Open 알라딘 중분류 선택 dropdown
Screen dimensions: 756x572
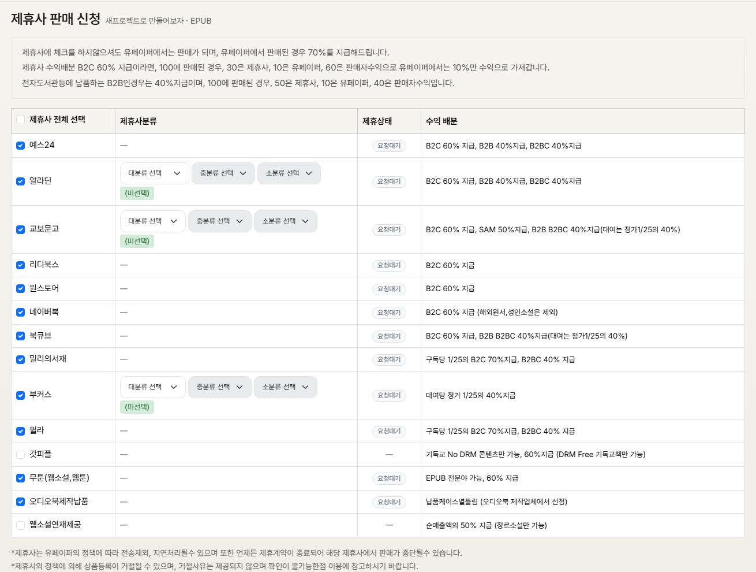223,173
